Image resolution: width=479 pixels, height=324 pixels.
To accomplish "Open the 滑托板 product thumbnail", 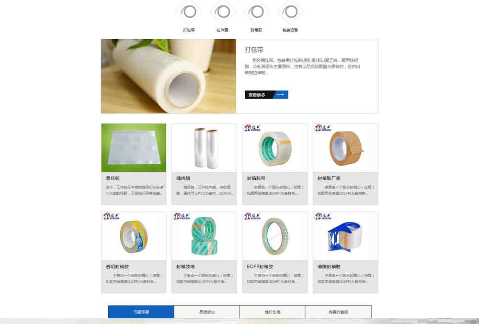I will 134,148.
